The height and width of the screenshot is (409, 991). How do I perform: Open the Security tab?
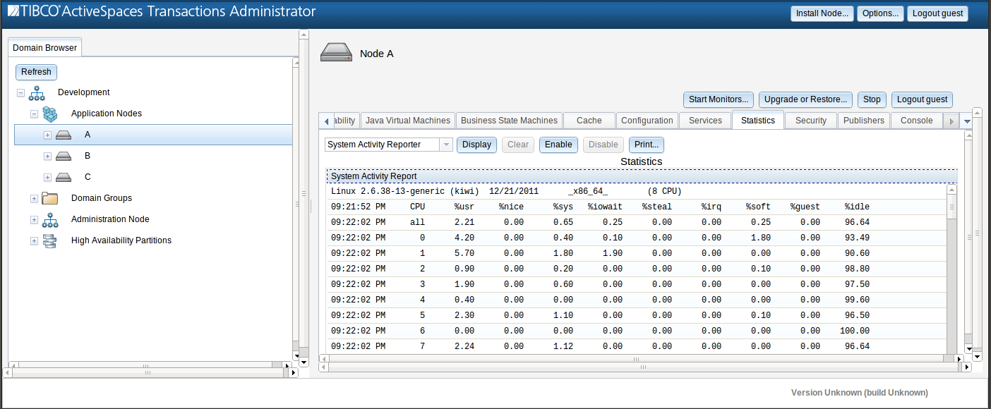click(x=811, y=120)
